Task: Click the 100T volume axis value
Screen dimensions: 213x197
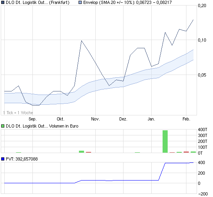Action: [202, 147]
